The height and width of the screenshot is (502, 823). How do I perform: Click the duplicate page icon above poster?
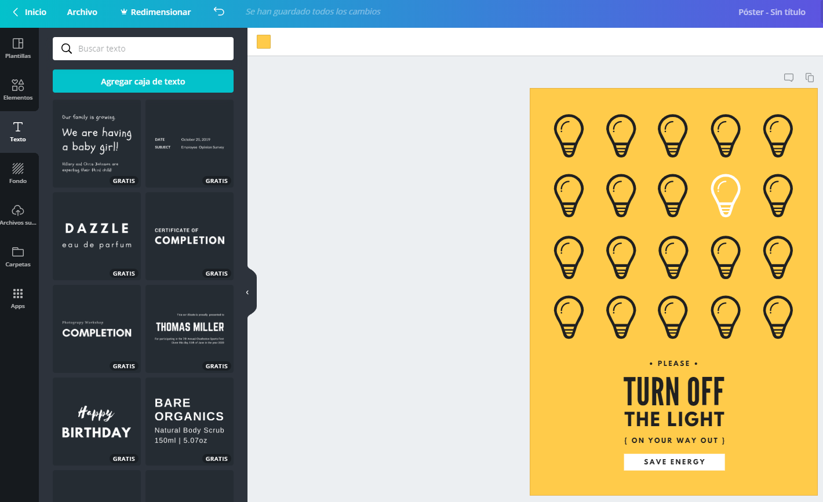pos(810,78)
